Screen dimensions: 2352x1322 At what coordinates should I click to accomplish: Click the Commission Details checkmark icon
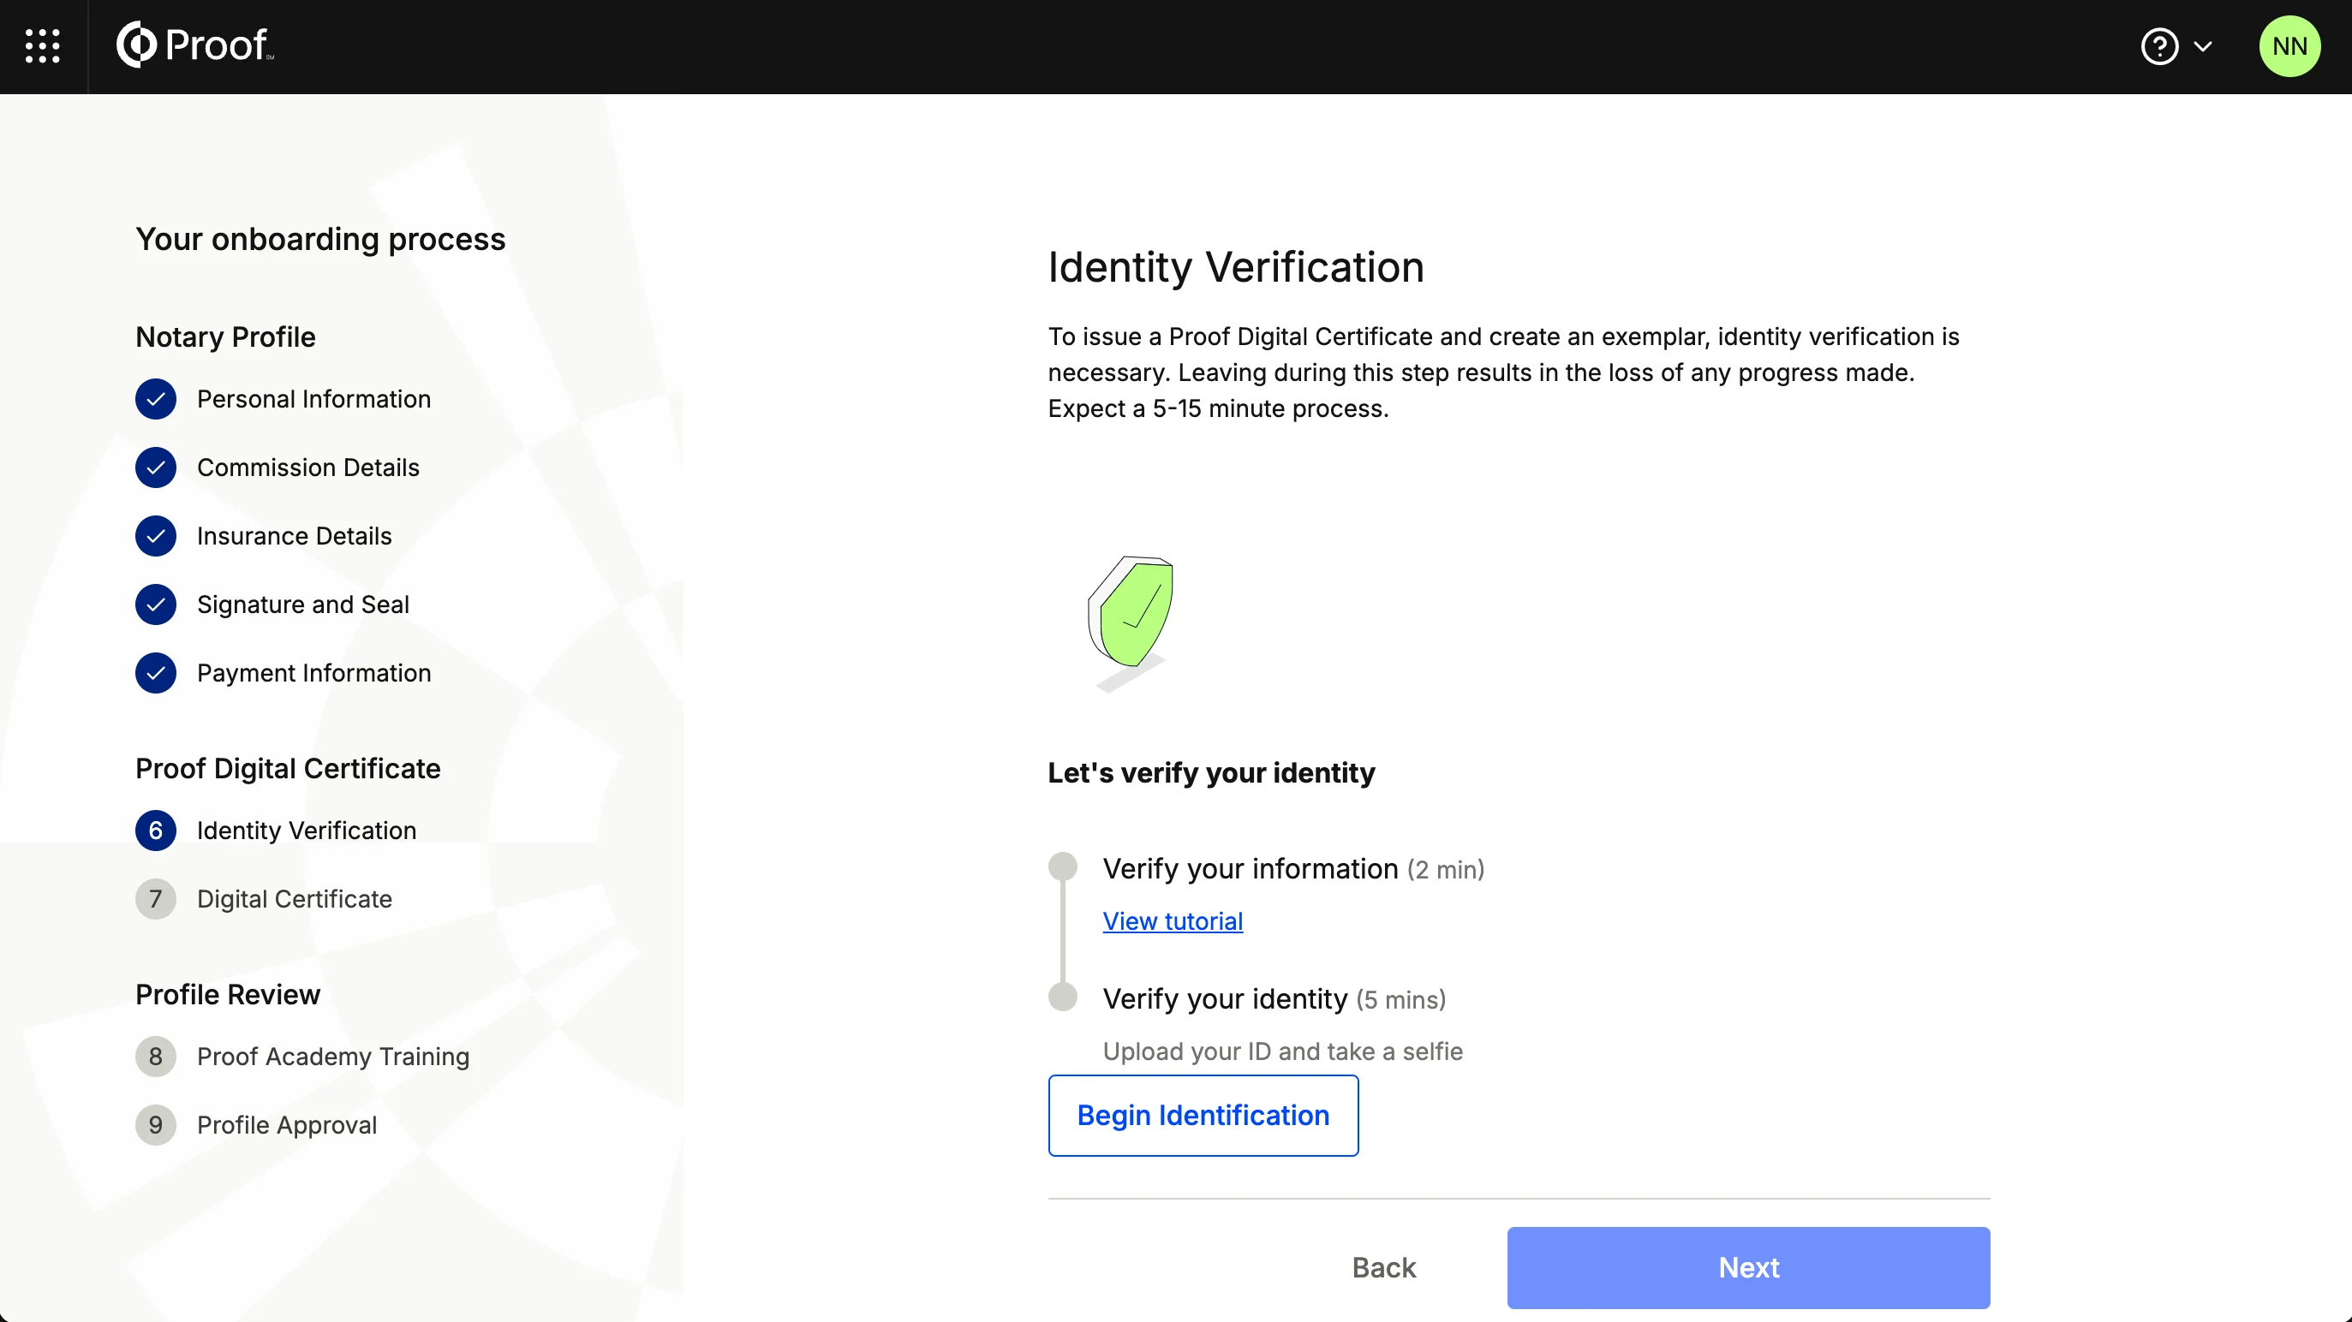coord(155,467)
